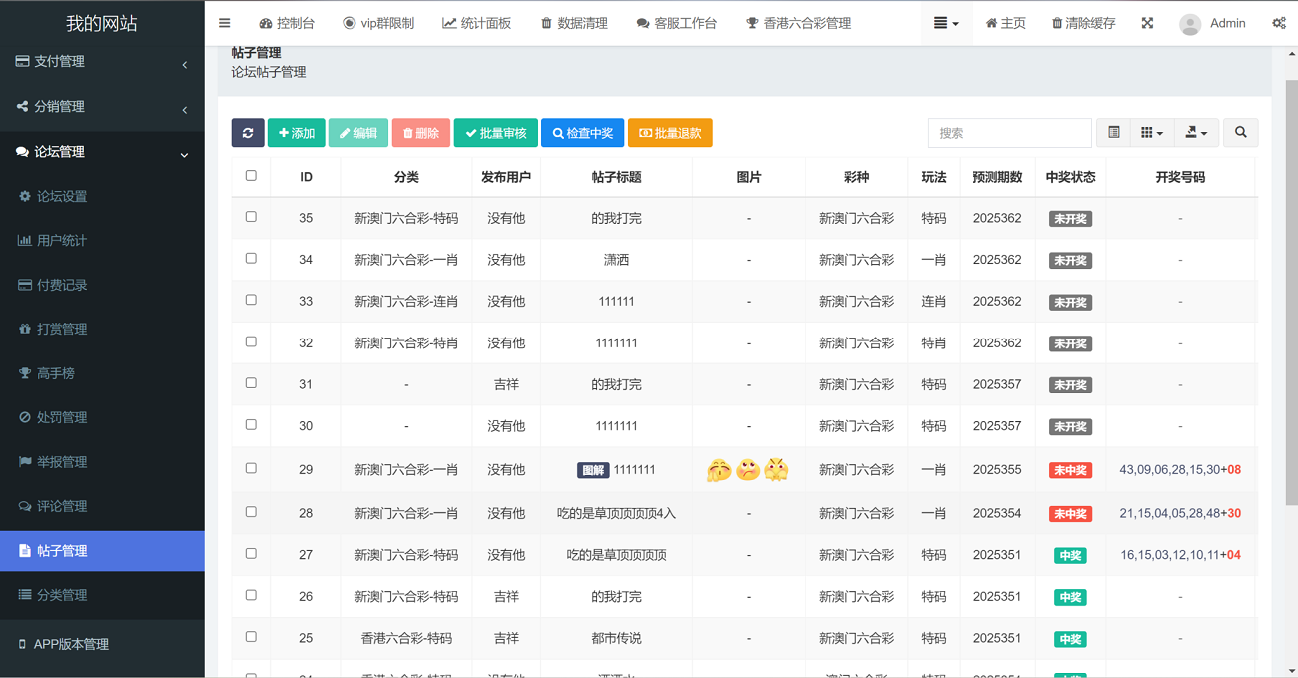This screenshot has width=1298, height=678.
Task: Check the checkbox for post ID 35
Action: point(251,217)
